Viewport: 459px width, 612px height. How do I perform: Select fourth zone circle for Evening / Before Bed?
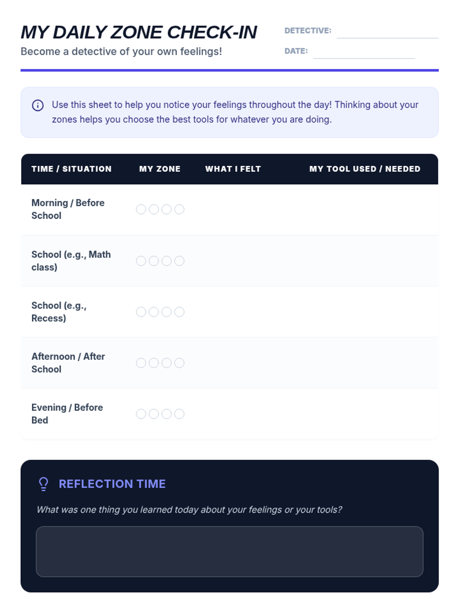pos(179,414)
